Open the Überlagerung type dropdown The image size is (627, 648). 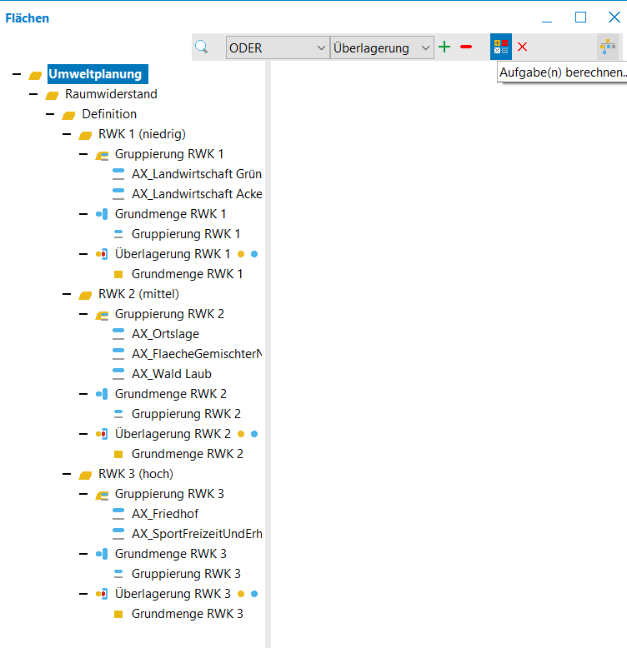click(x=382, y=48)
